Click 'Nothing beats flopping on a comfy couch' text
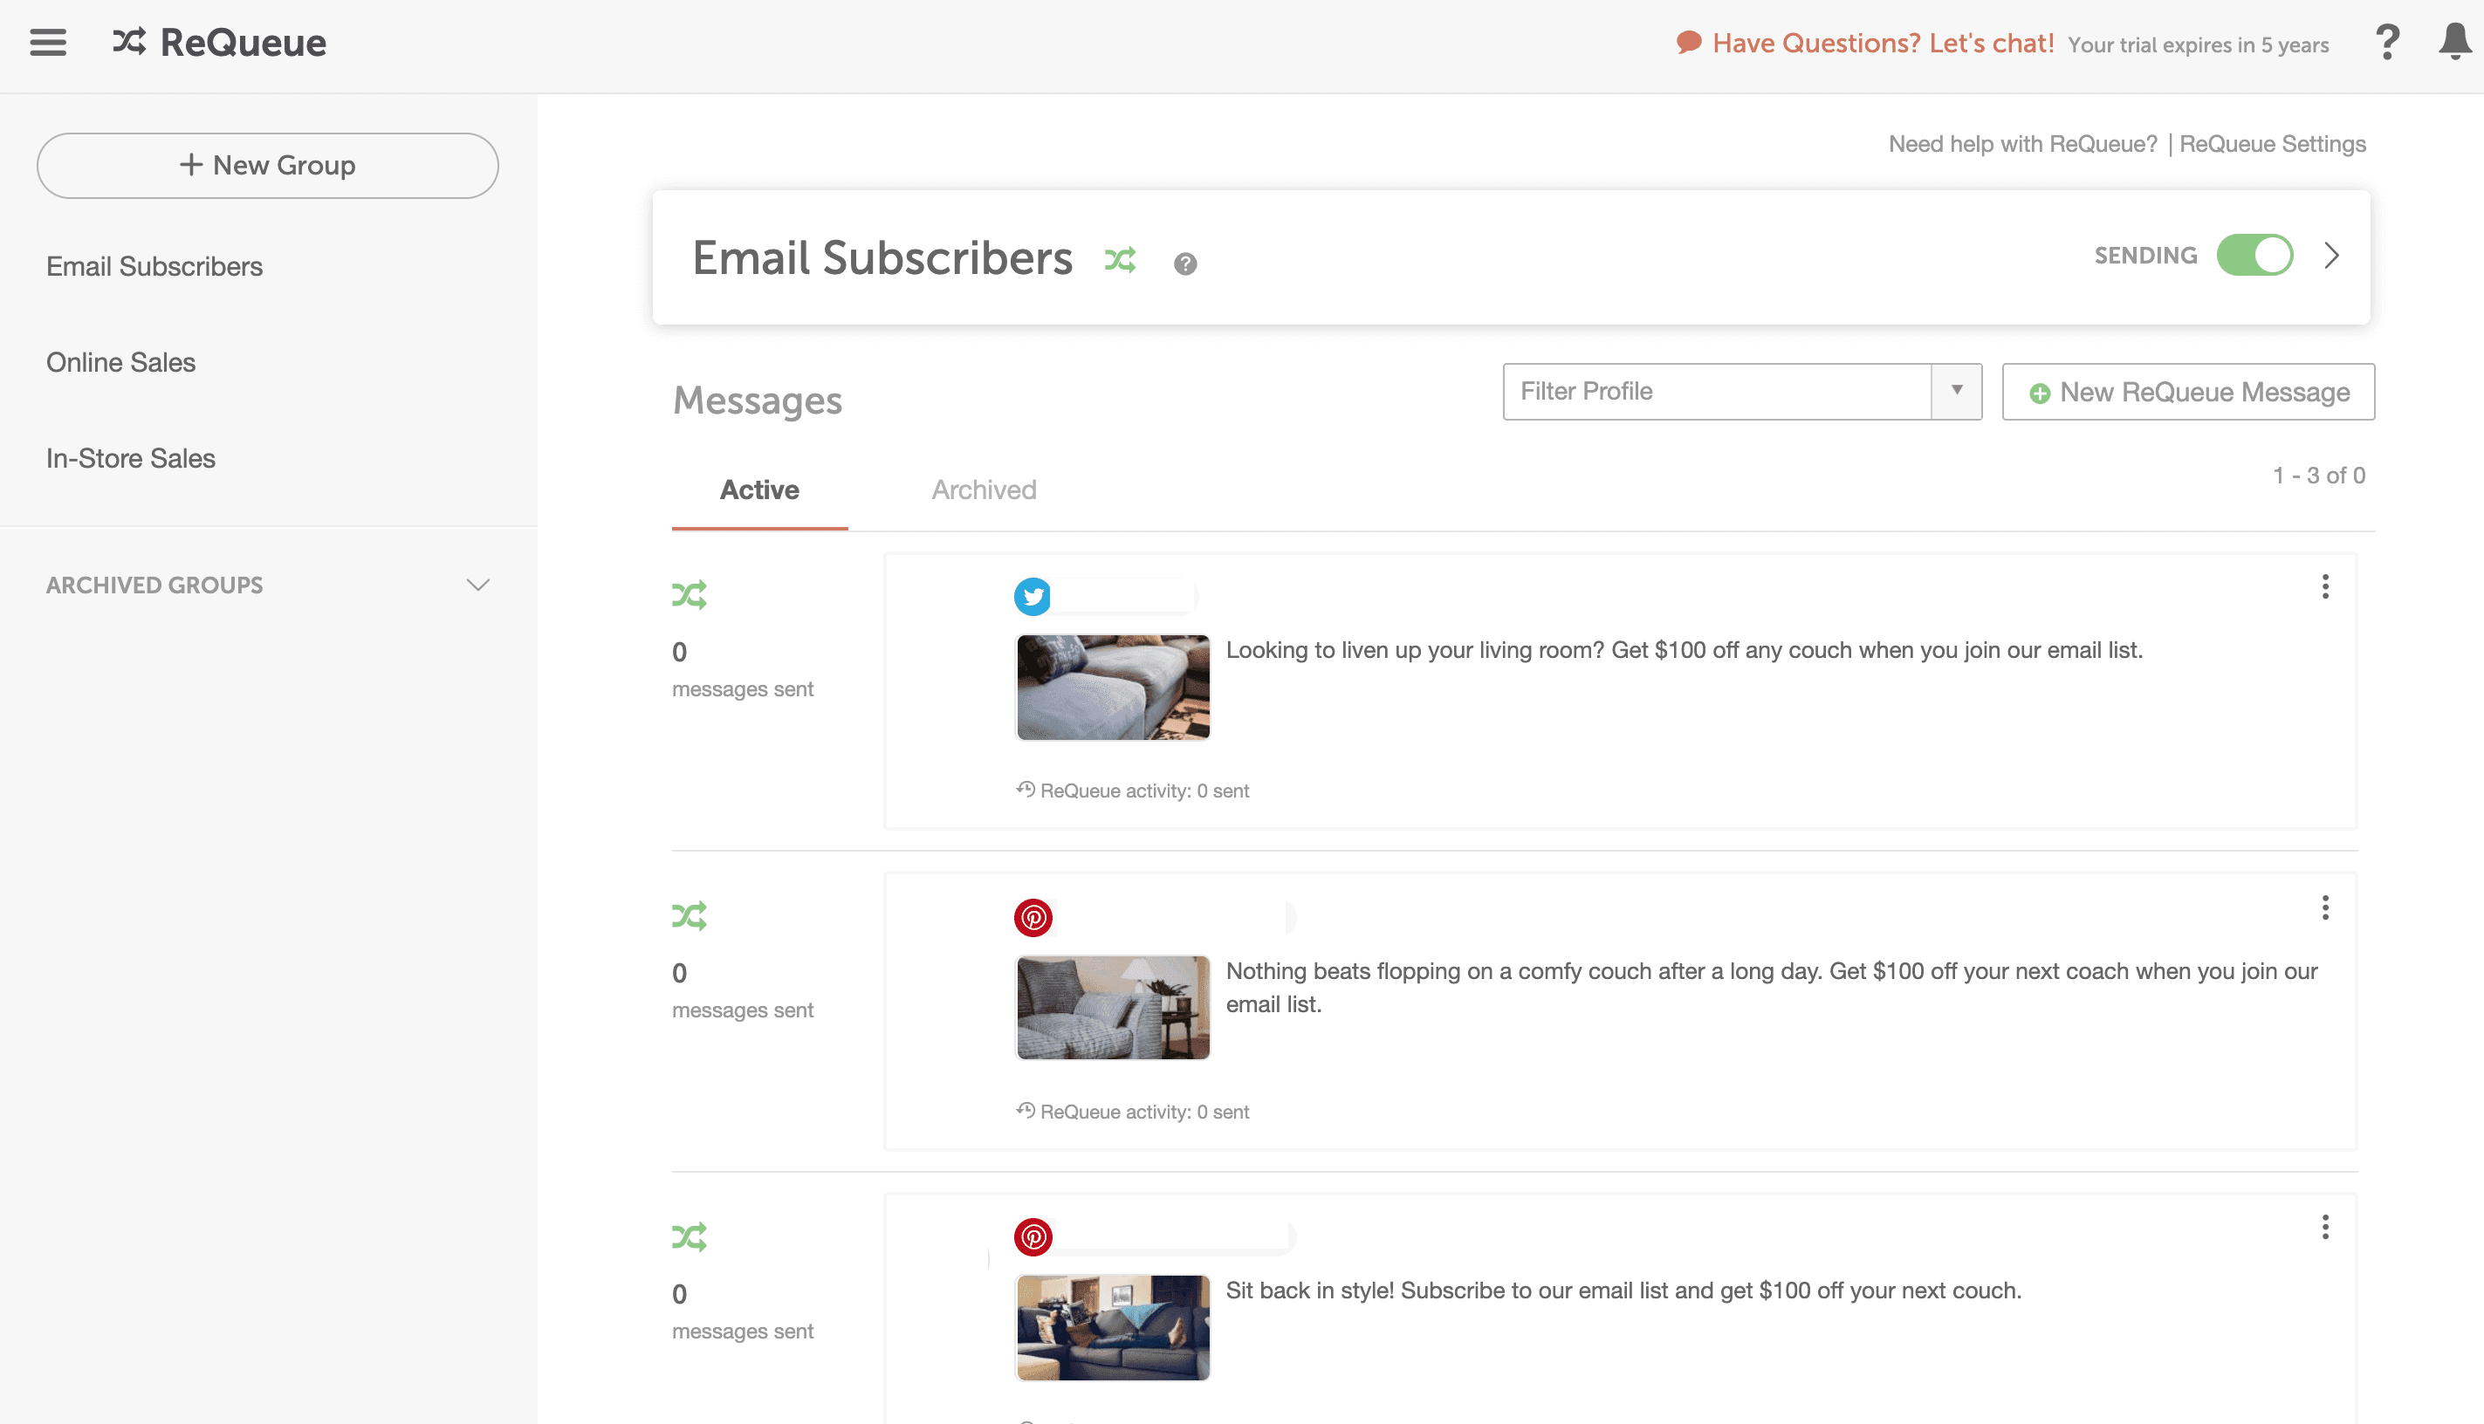The image size is (2484, 1424). (1771, 988)
